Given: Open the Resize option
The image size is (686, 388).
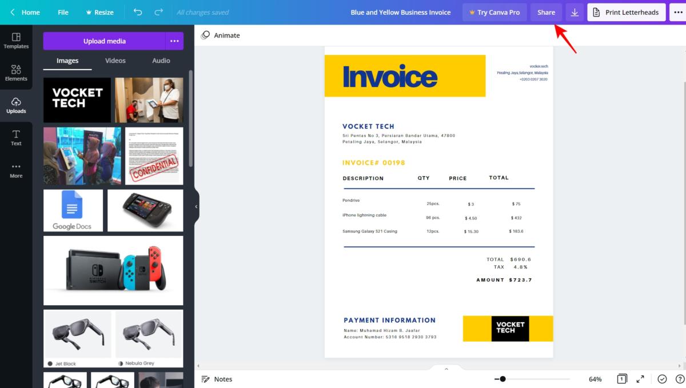Looking at the screenshot, I should click(99, 12).
